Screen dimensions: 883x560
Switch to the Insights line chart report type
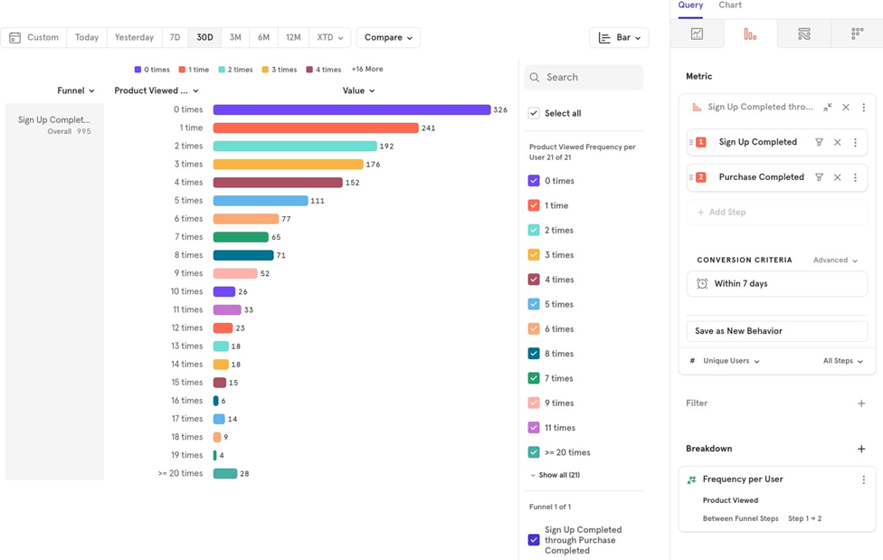pos(697,34)
